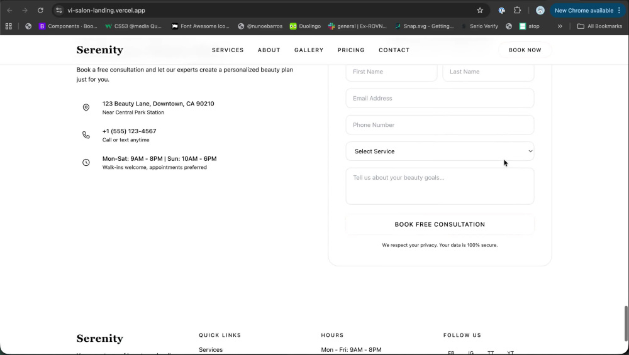
Task: Click the Book Now button in header
Action: (x=525, y=50)
